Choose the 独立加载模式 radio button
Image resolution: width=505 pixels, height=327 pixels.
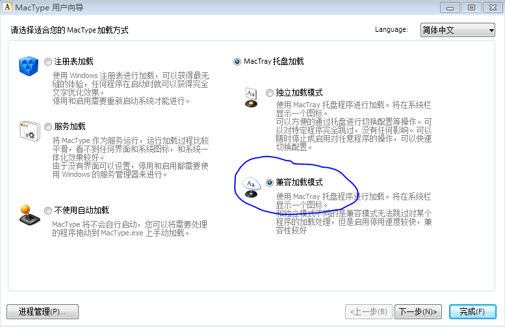[x=270, y=93]
